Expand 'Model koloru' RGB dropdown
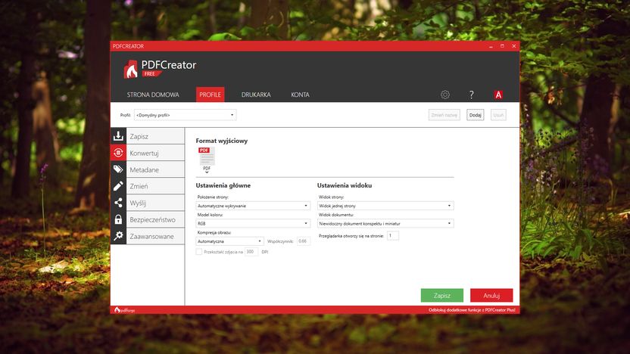The image size is (630, 354). 253,223
